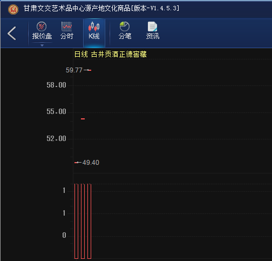Click the app logo in the title bar

click(x=13, y=9)
